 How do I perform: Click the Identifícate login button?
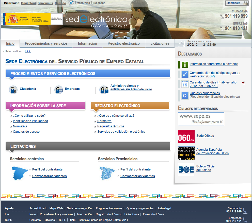coord(233,3)
